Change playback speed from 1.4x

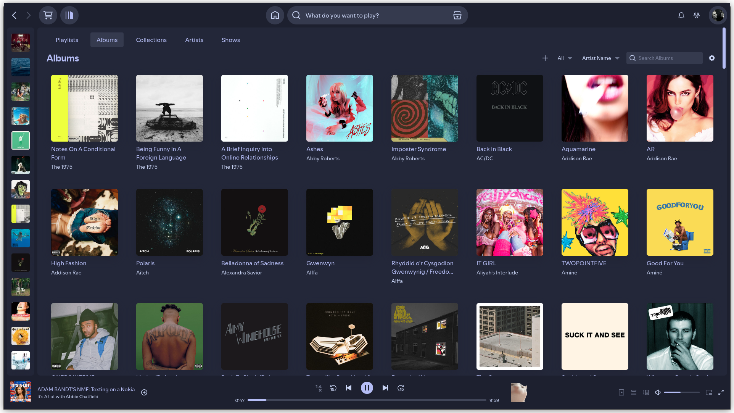tap(319, 388)
